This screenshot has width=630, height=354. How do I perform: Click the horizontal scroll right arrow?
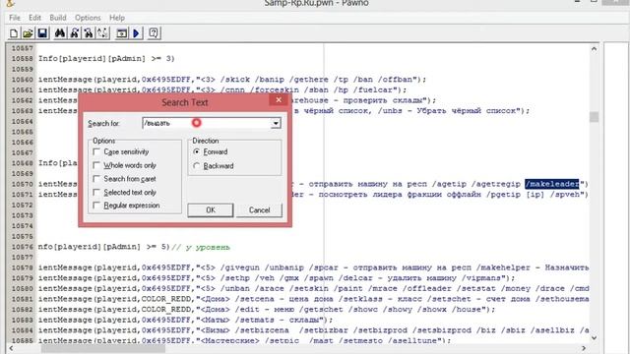[x=584, y=349]
